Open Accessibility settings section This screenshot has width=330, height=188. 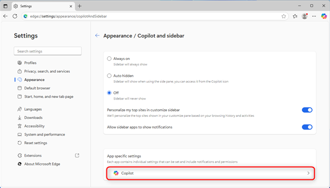point(34,126)
